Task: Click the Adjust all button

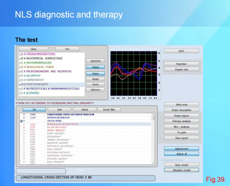Action: pos(181,154)
